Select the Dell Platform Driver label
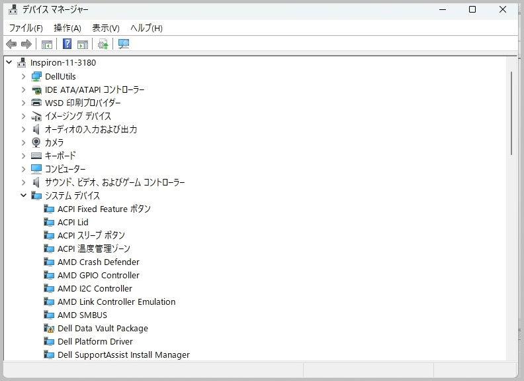Image resolution: width=524 pixels, height=381 pixels. coord(95,341)
